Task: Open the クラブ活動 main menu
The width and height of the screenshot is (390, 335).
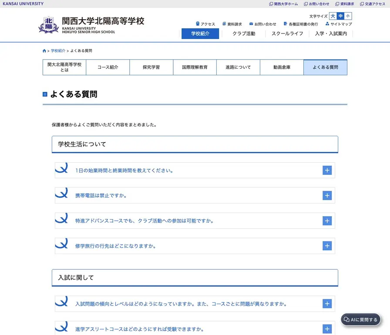Action: click(244, 33)
